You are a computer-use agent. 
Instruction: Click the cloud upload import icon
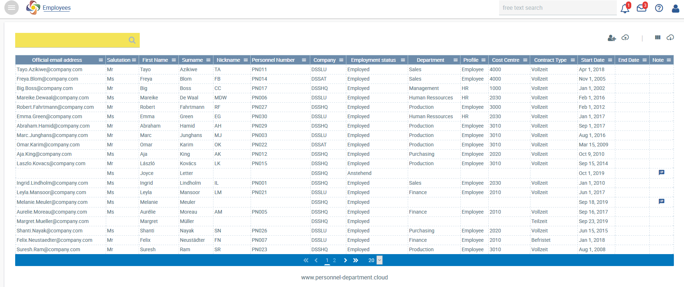coord(625,37)
